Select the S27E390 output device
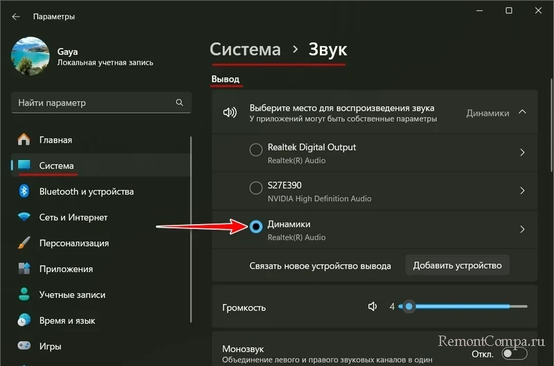The image size is (554, 366). point(256,188)
